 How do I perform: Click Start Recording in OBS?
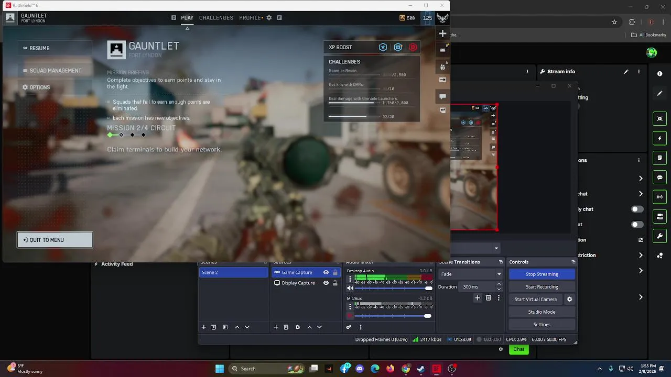tap(542, 287)
